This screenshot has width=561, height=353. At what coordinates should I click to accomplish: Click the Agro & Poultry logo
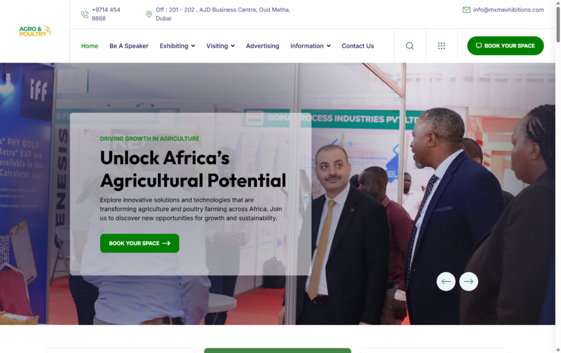35,31
